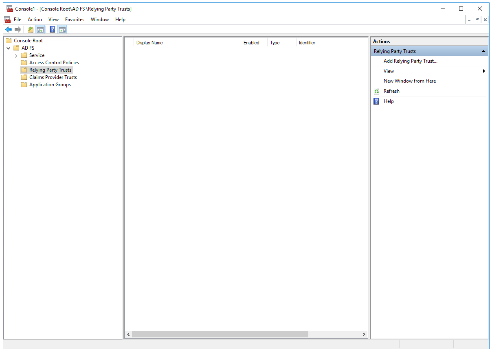This screenshot has height=352, width=492.
Task: Click the Forward navigation arrow
Action: click(17, 29)
